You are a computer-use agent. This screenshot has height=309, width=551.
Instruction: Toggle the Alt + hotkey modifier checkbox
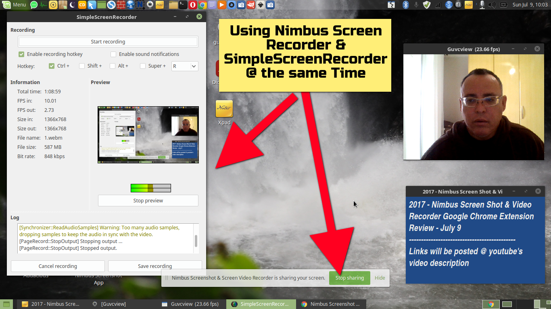pos(113,66)
